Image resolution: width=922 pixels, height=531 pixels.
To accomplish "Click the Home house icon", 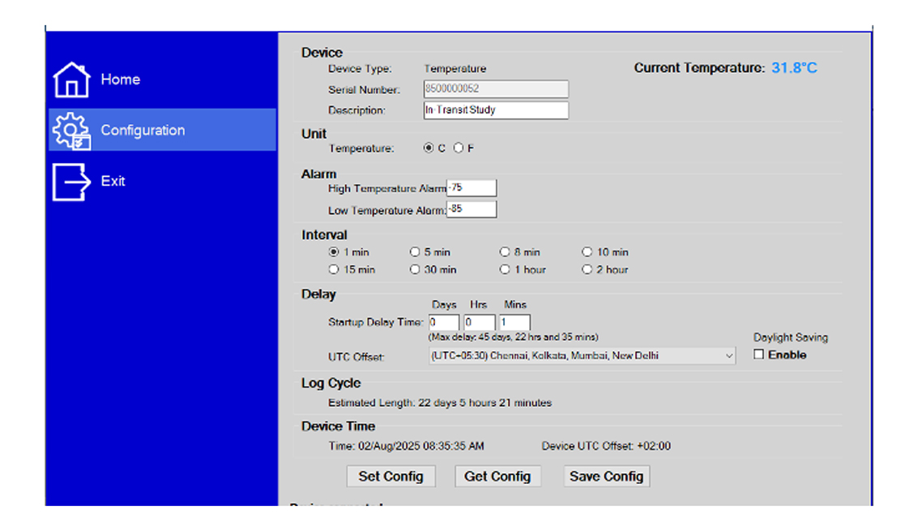I will (x=71, y=80).
